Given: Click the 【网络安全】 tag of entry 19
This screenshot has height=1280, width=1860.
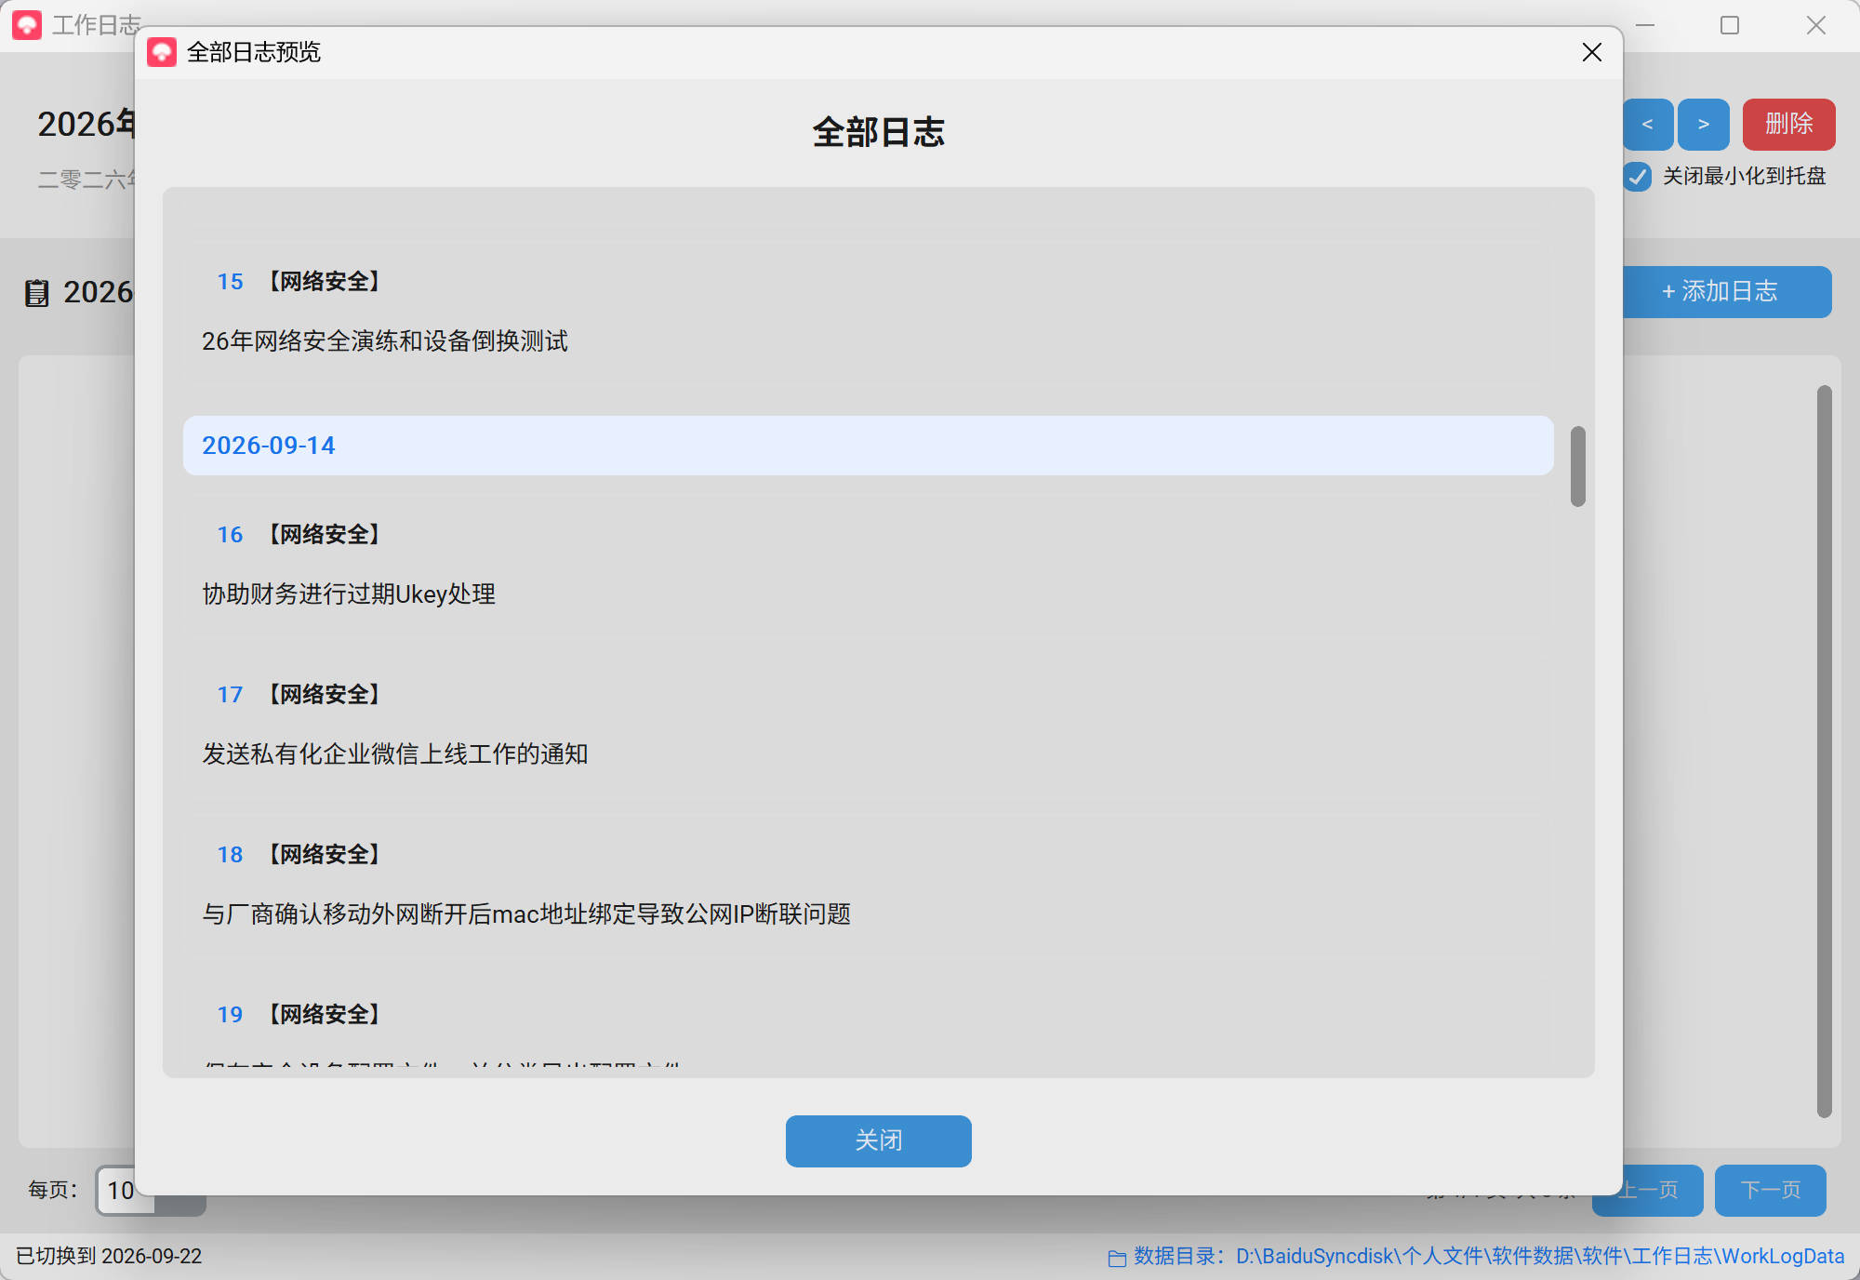Looking at the screenshot, I should (325, 1015).
